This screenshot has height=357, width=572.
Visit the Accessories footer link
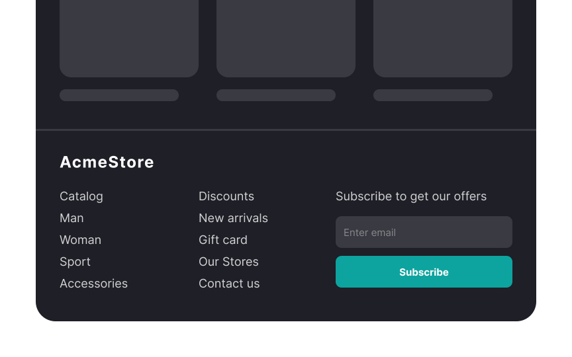point(93,284)
